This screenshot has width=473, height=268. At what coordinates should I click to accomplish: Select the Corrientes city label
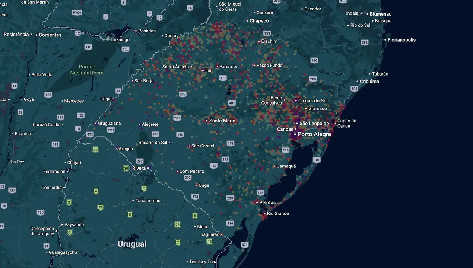pyautogui.click(x=50, y=35)
